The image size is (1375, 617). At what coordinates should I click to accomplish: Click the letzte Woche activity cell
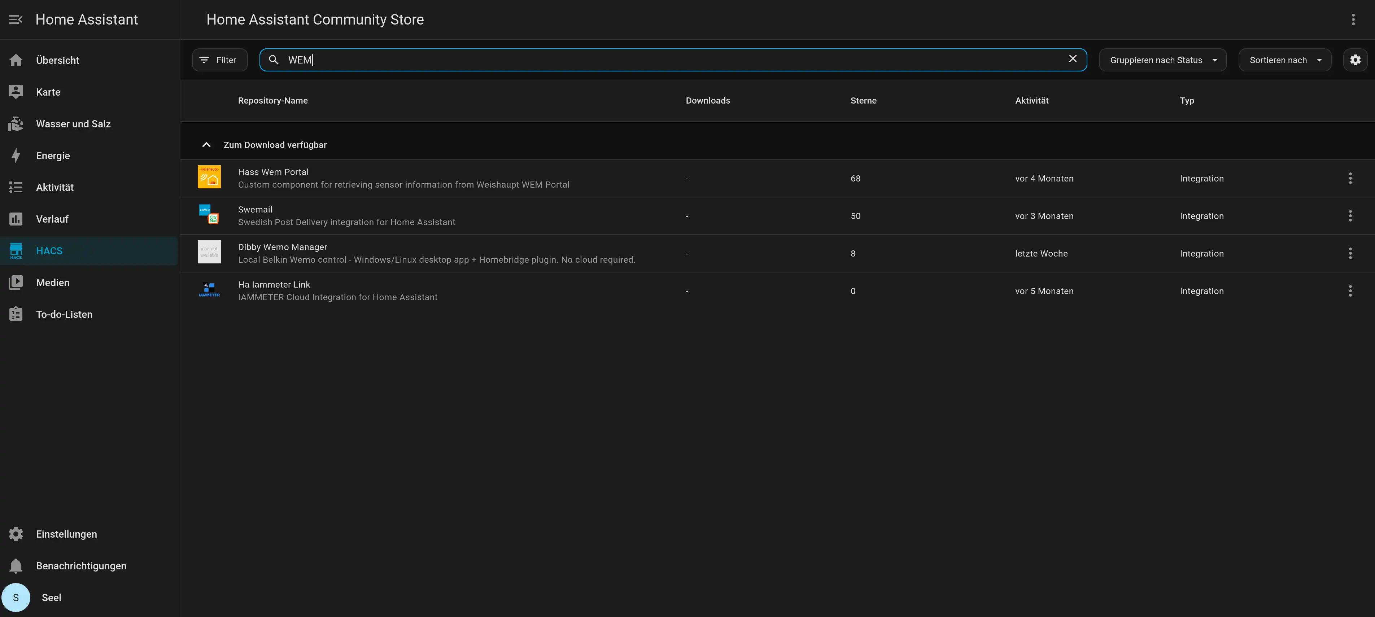(x=1042, y=254)
